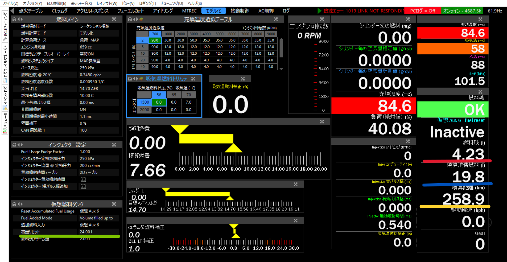The image size is (507, 262).
Task: Close the 瞬間燃費 gauge panel
Action: [322, 122]
